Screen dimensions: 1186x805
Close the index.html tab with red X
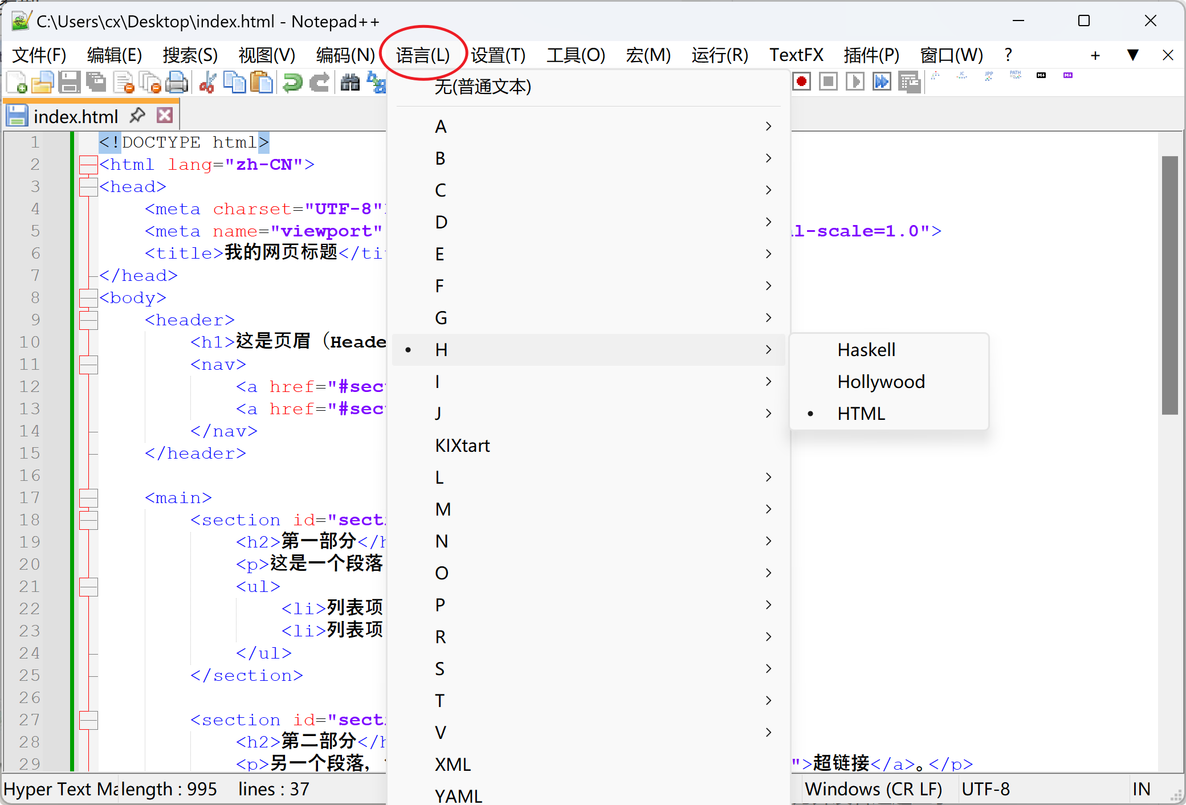coord(165,116)
